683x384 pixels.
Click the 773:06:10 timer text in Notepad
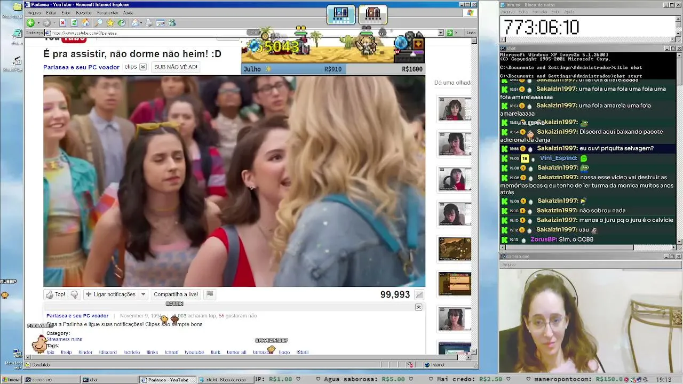[541, 27]
